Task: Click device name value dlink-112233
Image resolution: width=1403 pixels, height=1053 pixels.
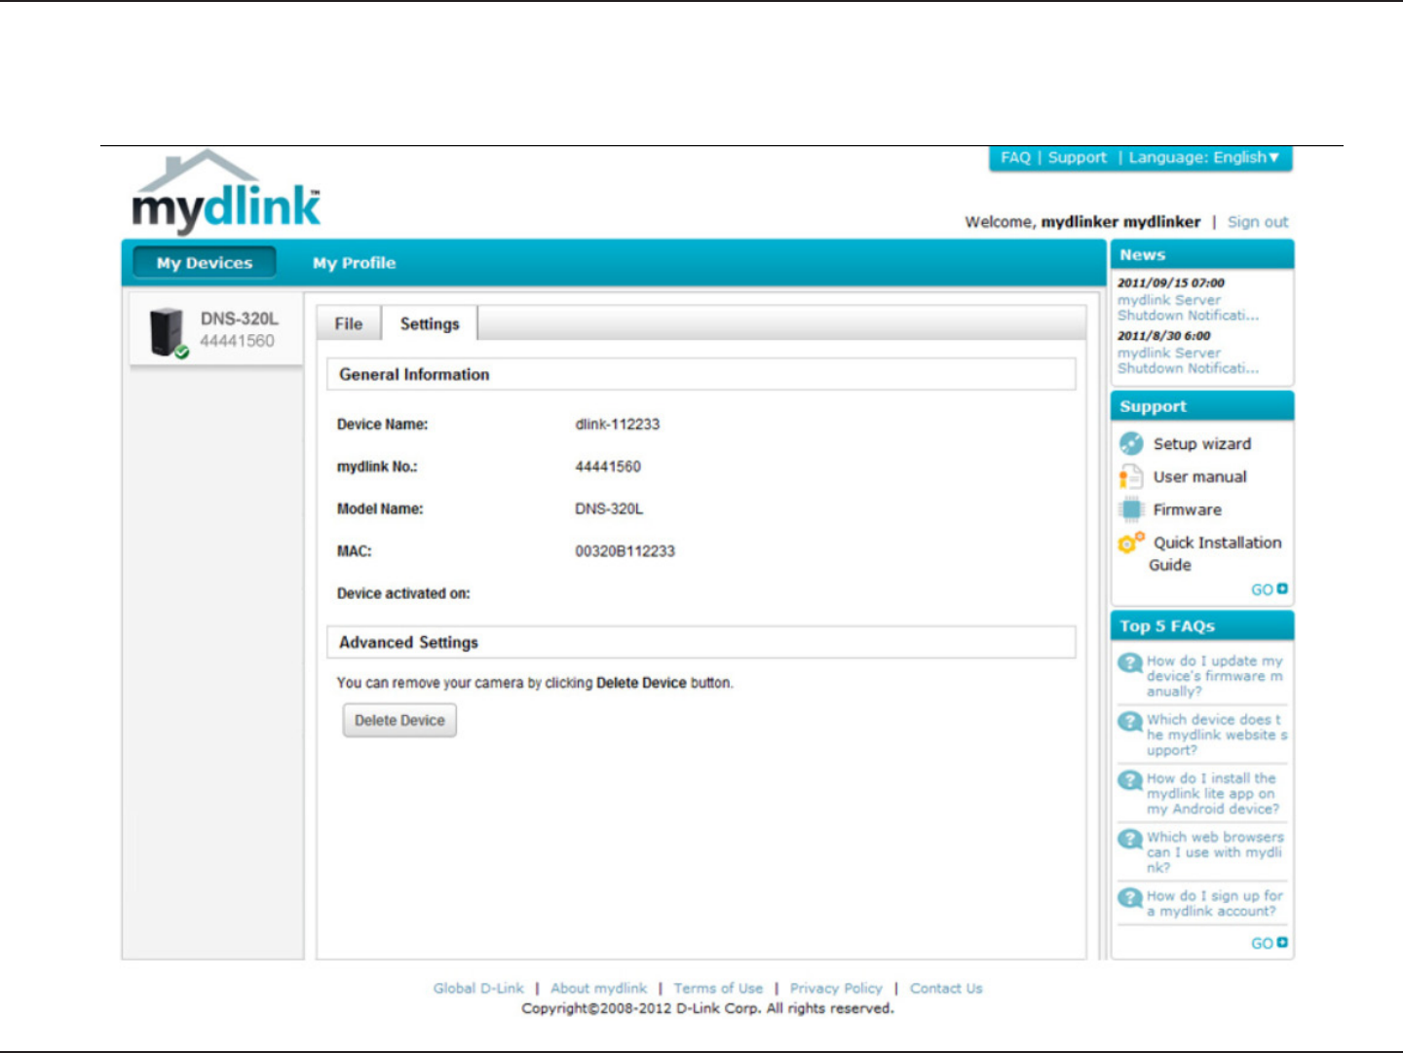Action: pyautogui.click(x=618, y=425)
